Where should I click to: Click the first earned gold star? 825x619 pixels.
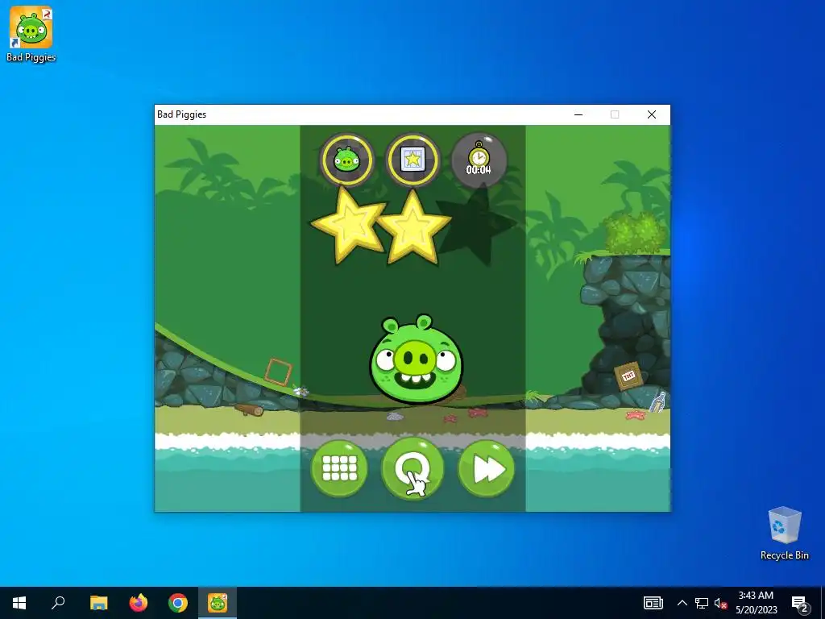[x=348, y=226]
